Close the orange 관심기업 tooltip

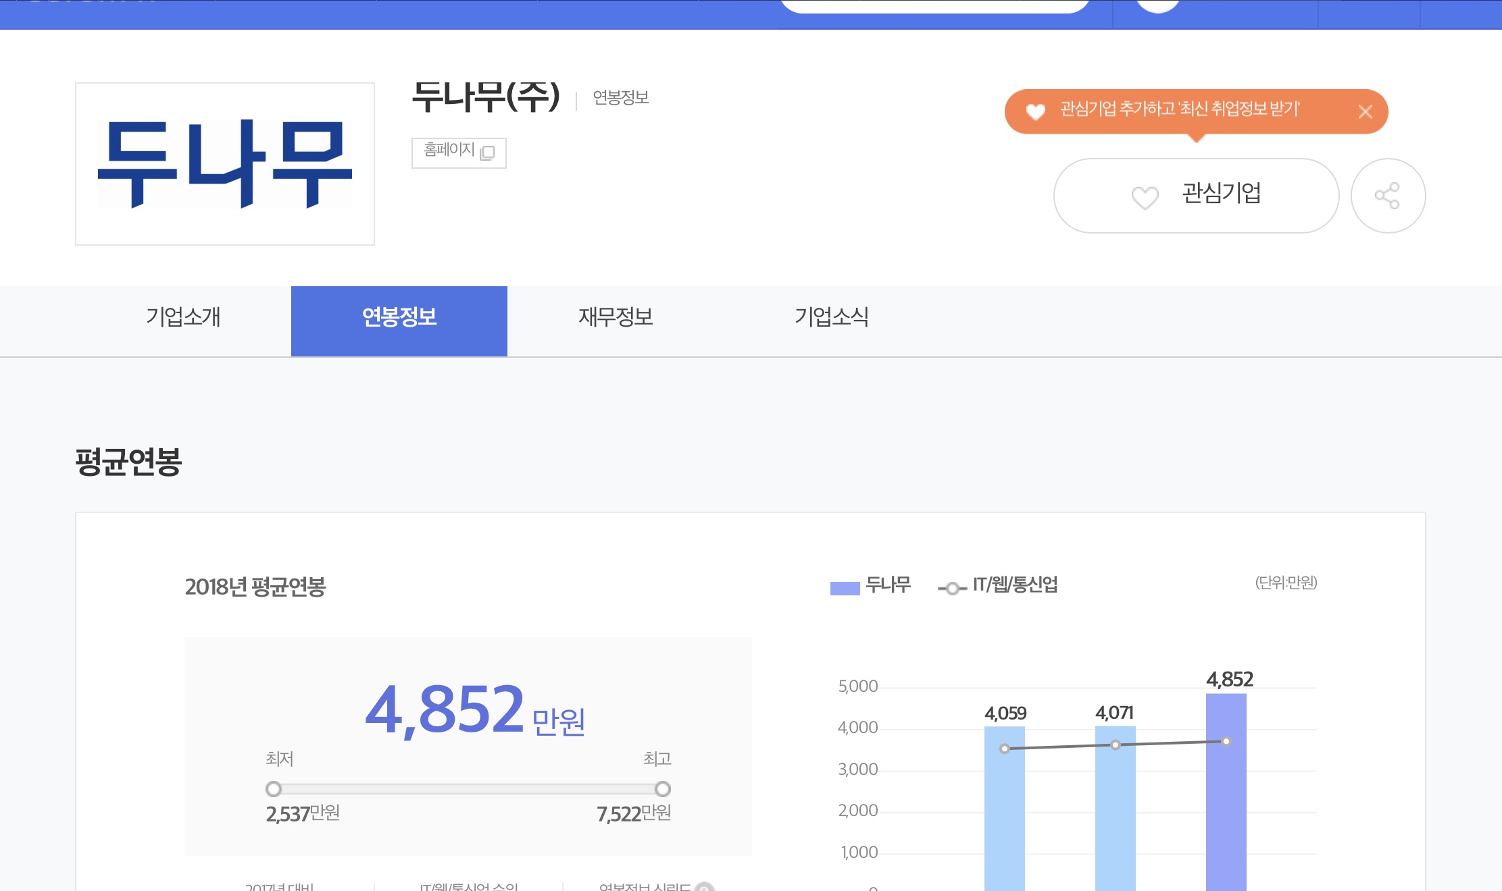pyautogui.click(x=1365, y=111)
